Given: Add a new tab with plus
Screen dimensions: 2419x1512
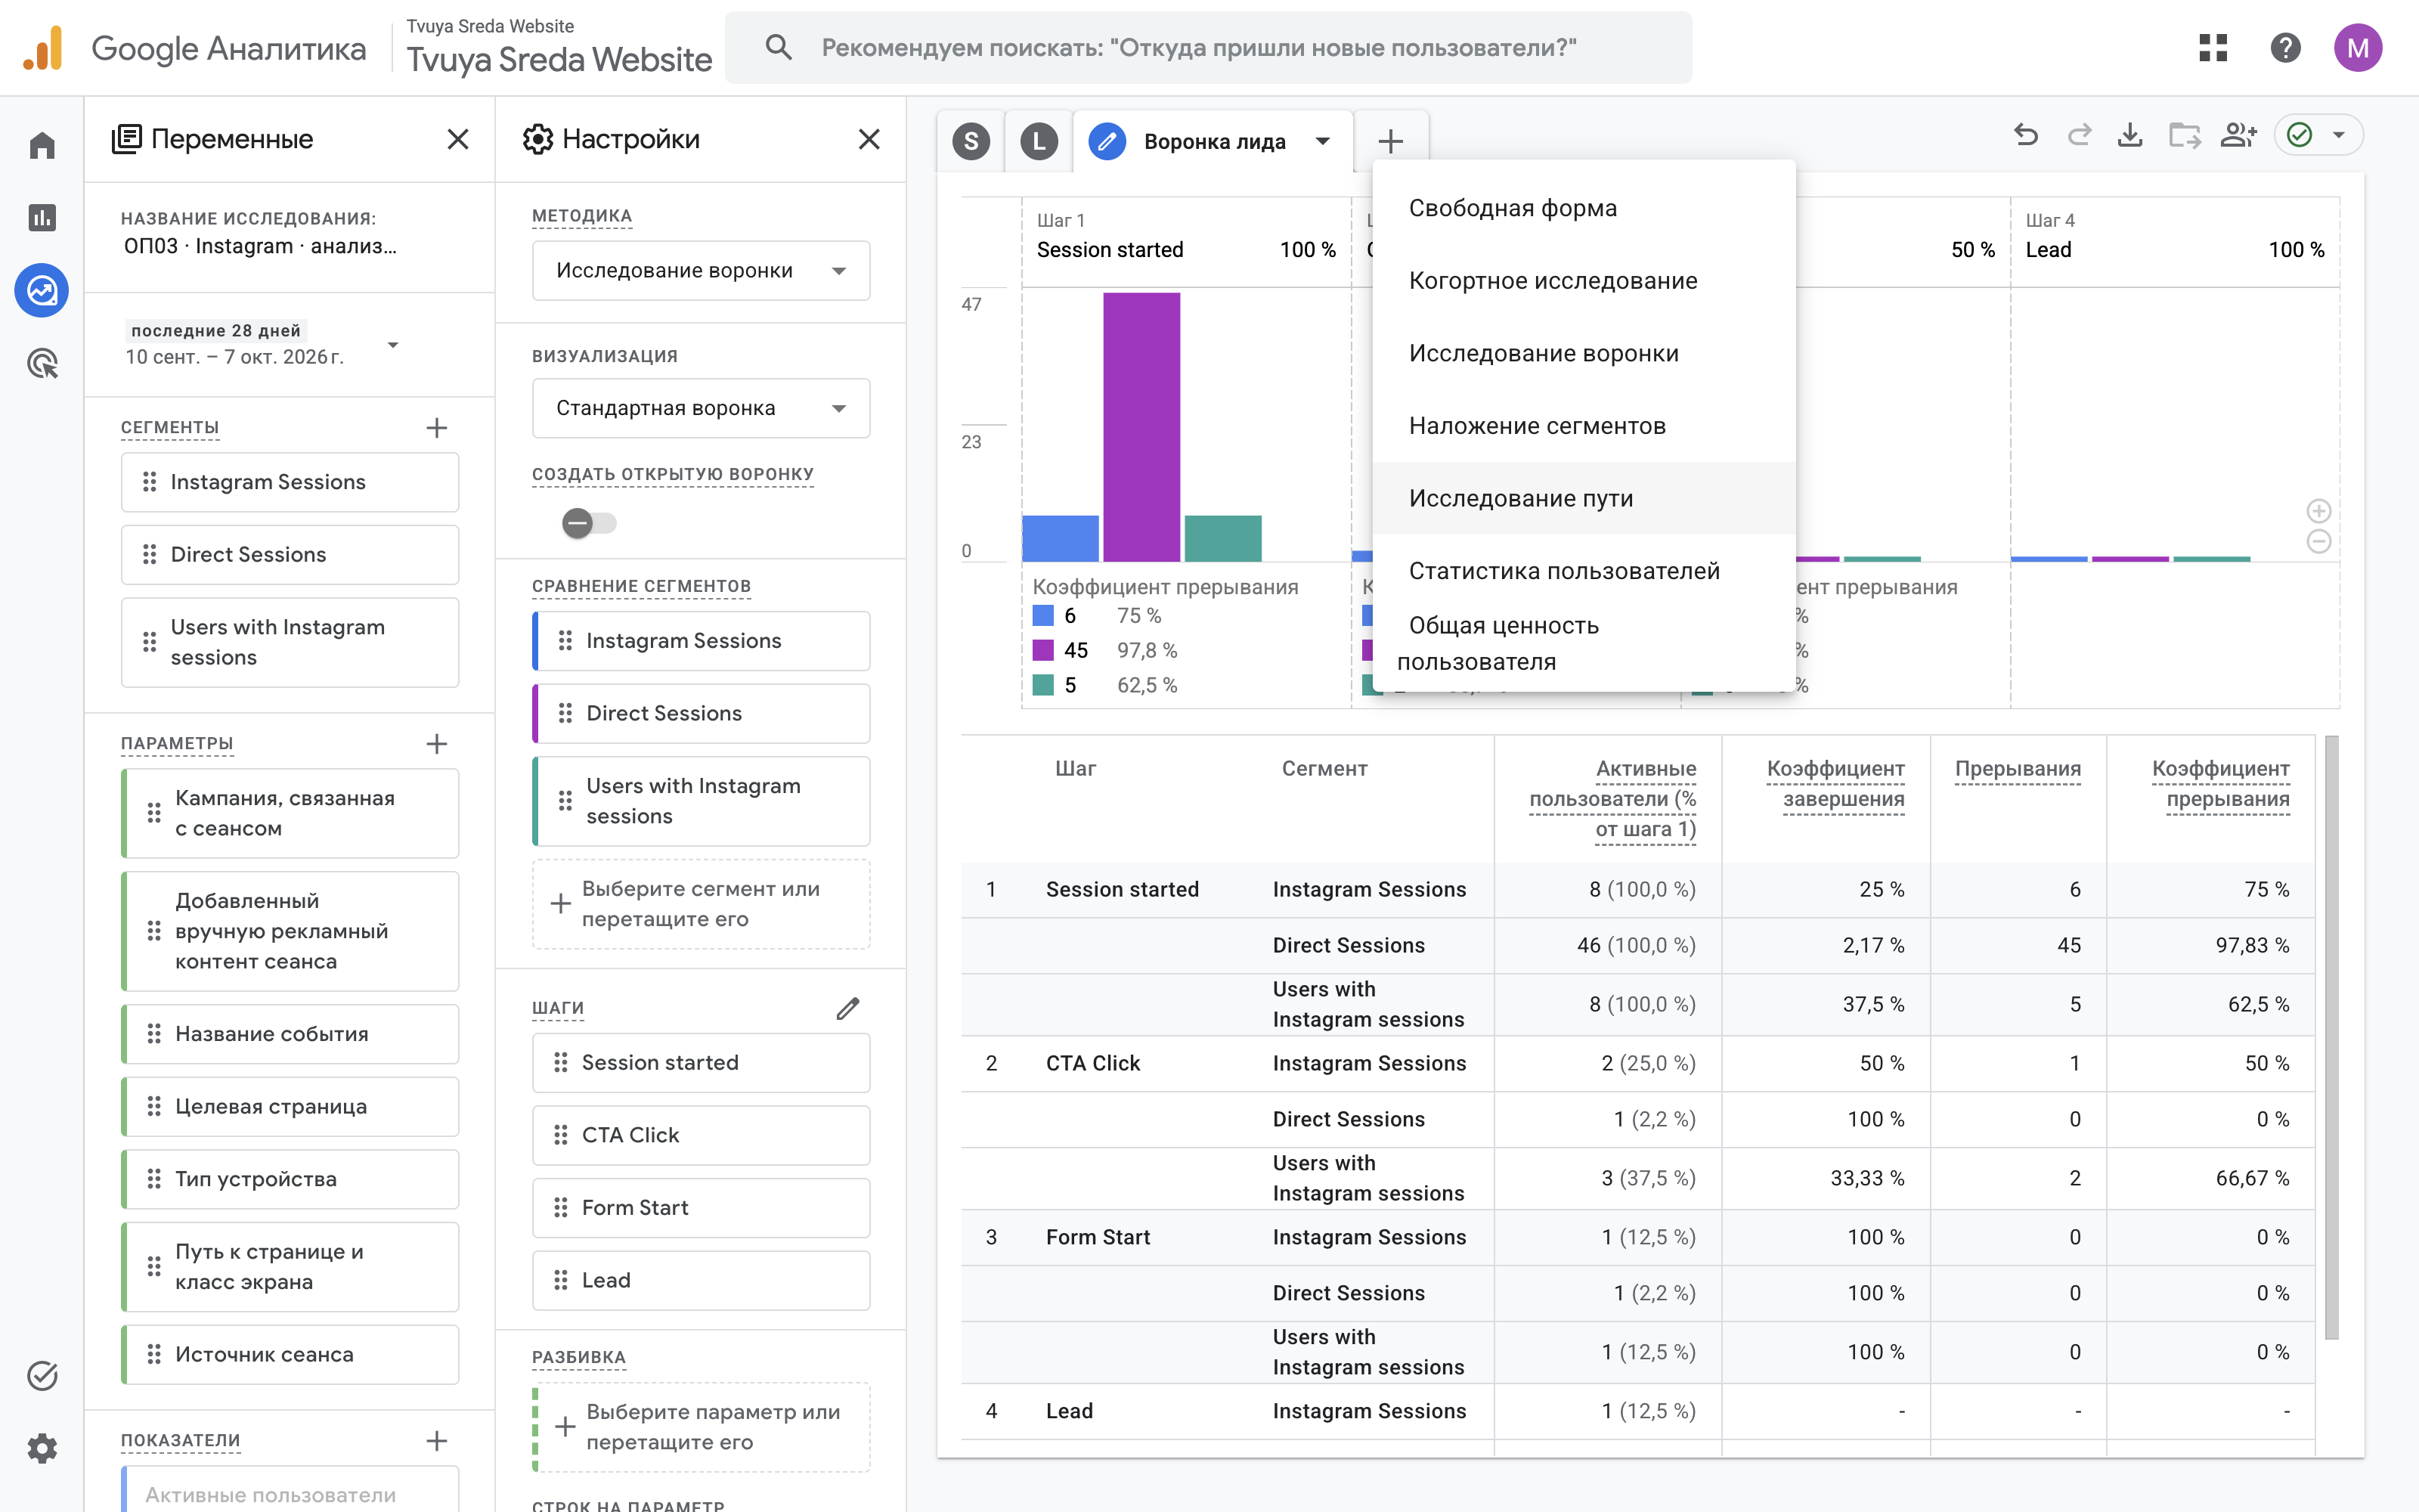Looking at the screenshot, I should (1390, 141).
